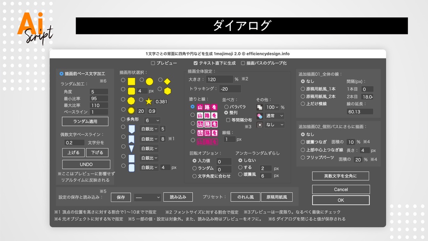Click the opacity layers icon next to 100%
This screenshot has height=241, width=428.
click(260, 107)
